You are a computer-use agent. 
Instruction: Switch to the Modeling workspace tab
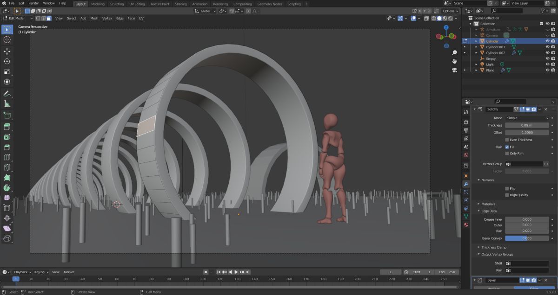[98, 4]
